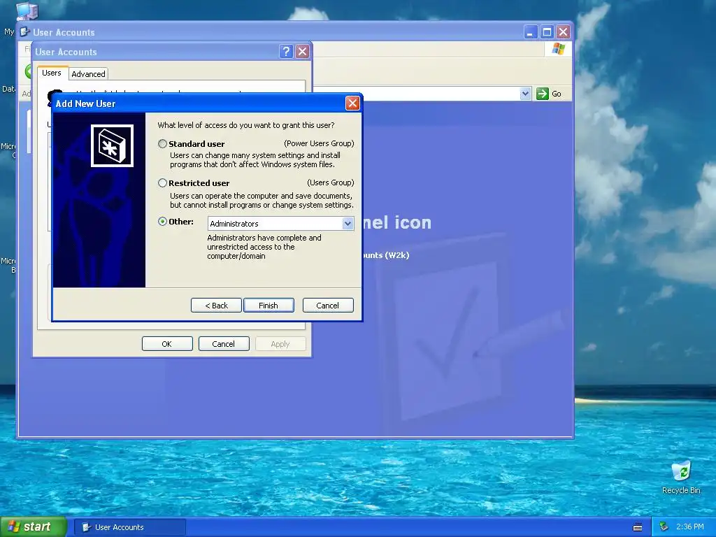Open the Administrators group dropdown arrow
The height and width of the screenshot is (537, 716).
(348, 223)
